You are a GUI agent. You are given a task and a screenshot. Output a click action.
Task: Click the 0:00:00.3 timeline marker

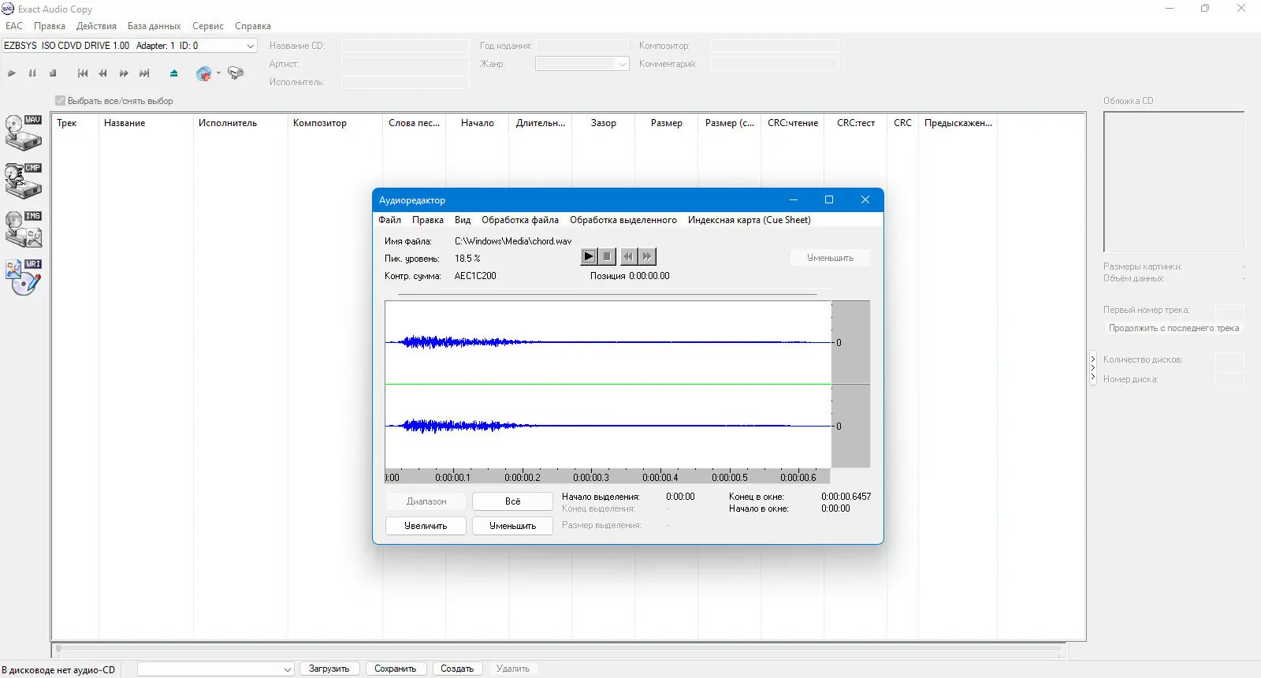click(x=591, y=477)
